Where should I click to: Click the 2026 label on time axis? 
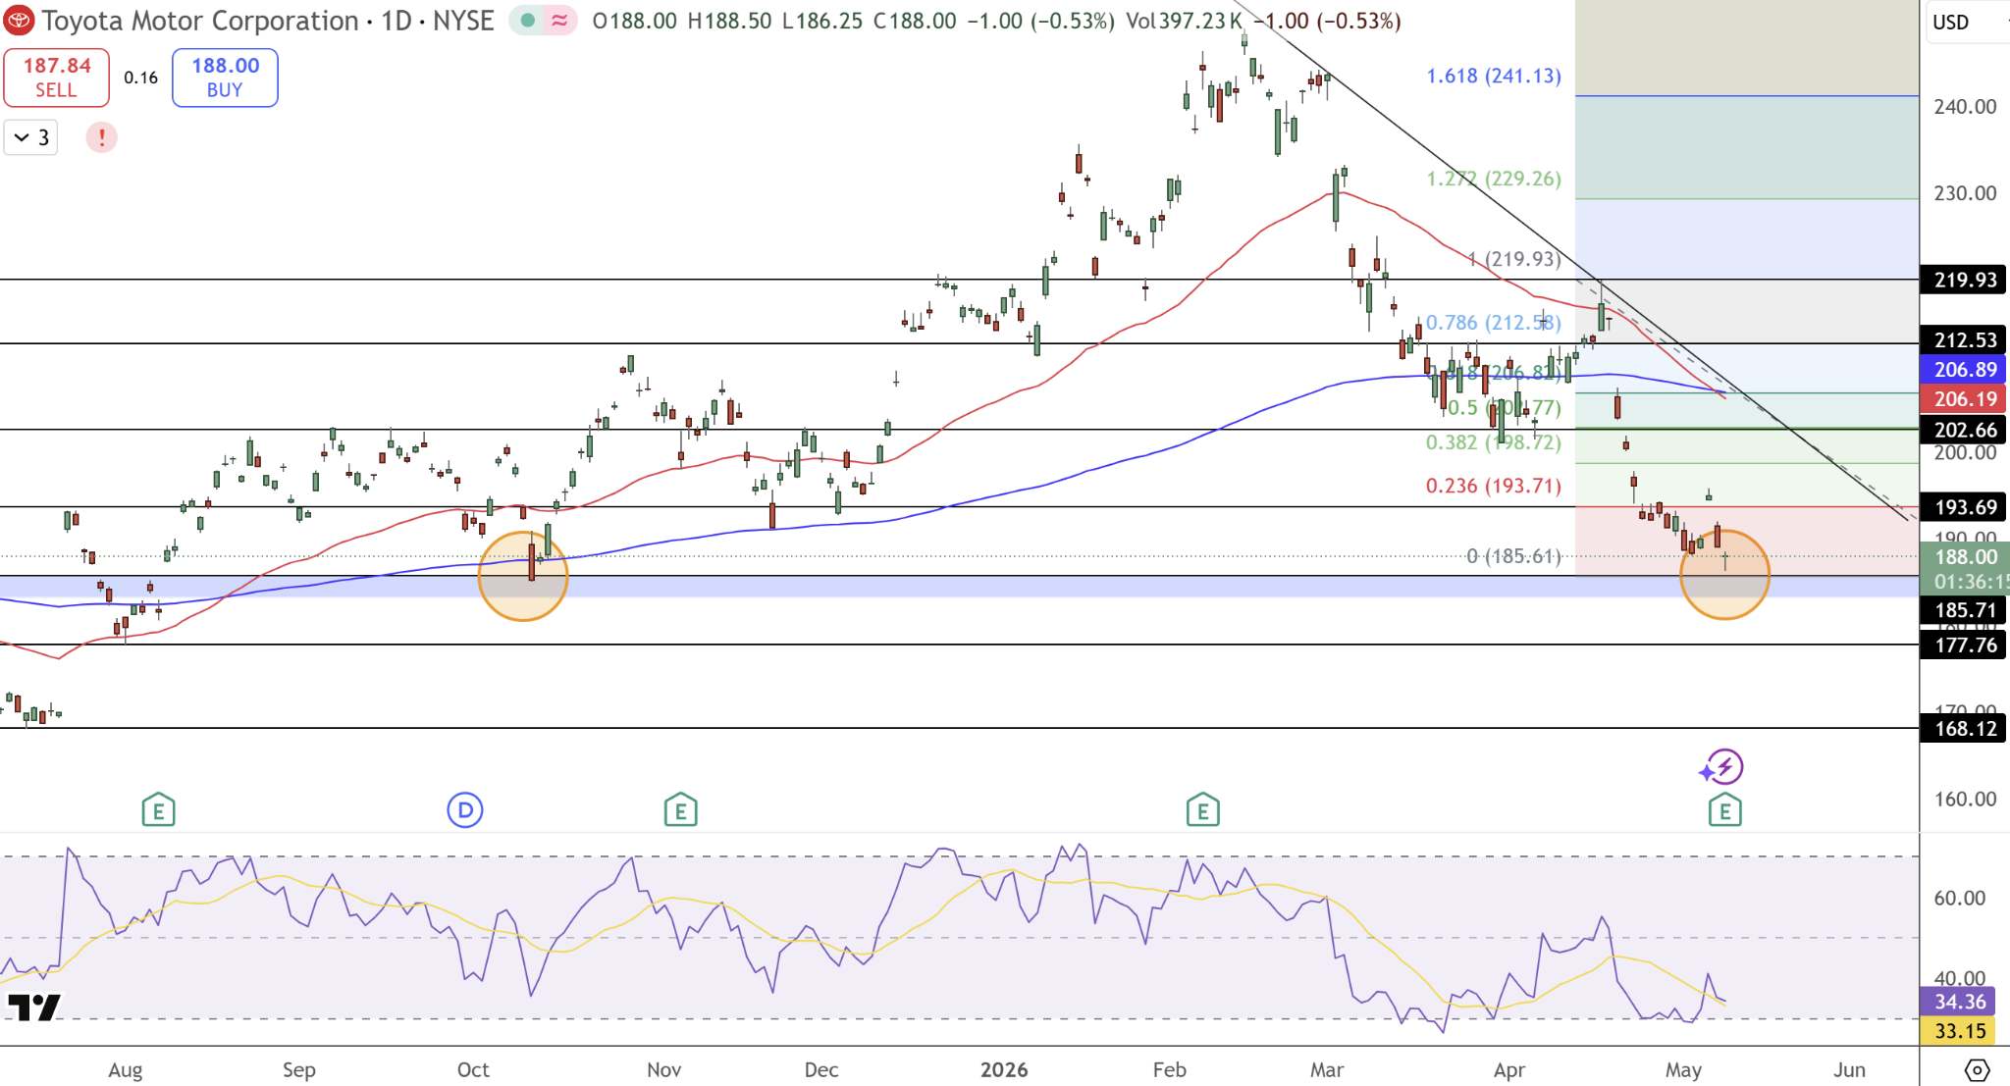pyautogui.click(x=1003, y=1069)
